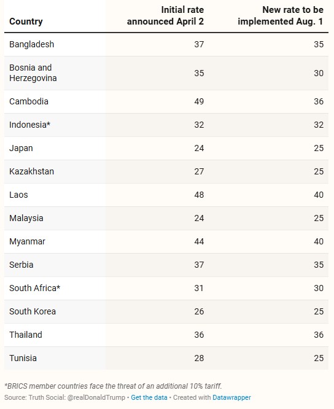Click Initial rate announced April 2 header
The height and width of the screenshot is (409, 334).
pyautogui.click(x=165, y=15)
